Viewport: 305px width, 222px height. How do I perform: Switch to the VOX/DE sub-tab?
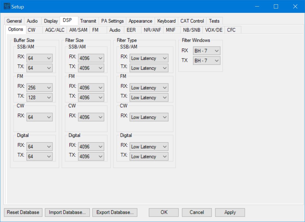click(214, 30)
